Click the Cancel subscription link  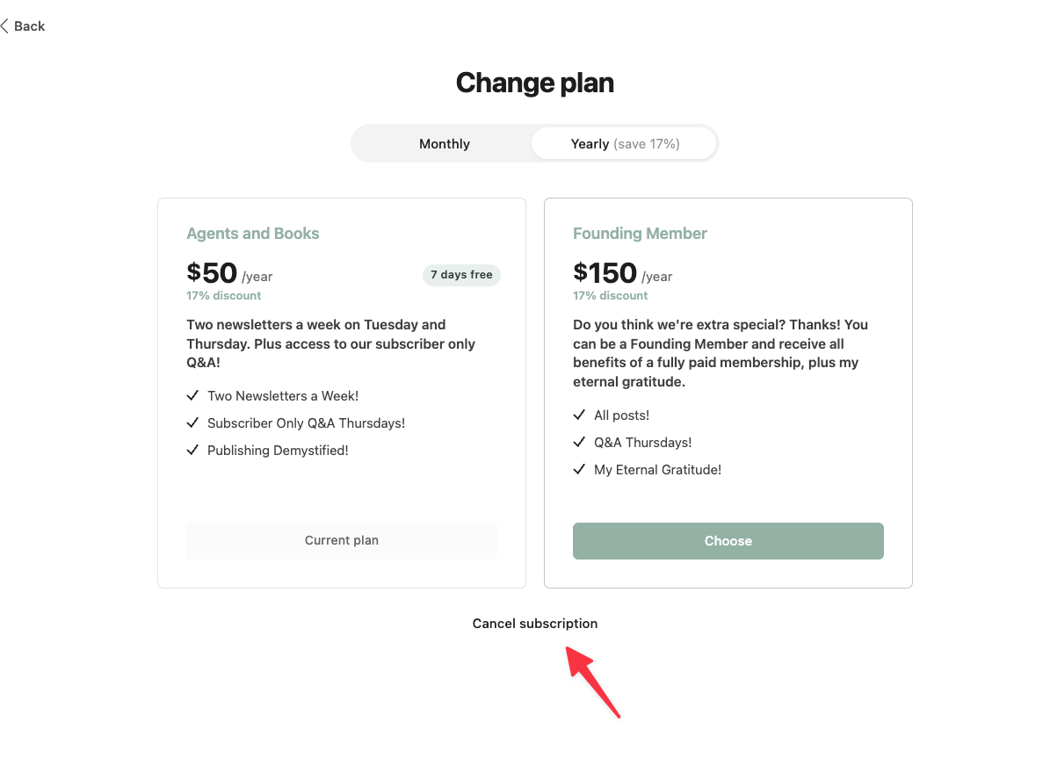click(534, 624)
